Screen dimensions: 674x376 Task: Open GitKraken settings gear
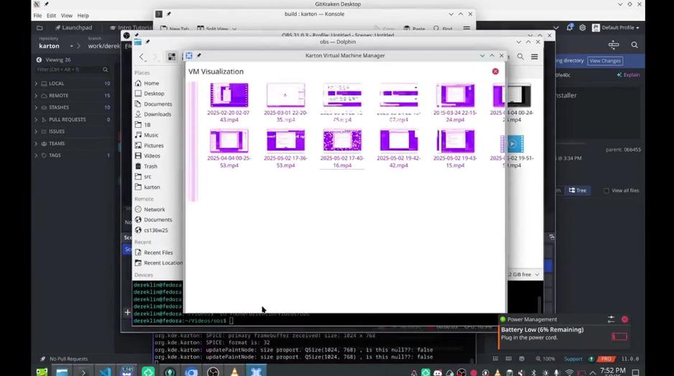(583, 27)
